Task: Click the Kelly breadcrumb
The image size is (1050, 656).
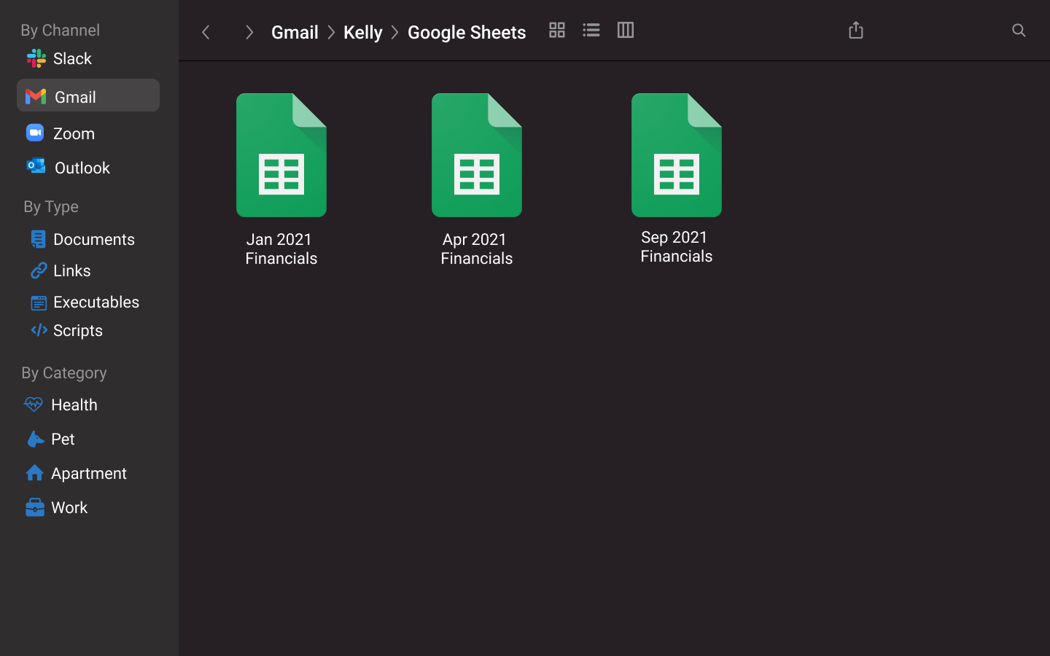Action: click(363, 32)
